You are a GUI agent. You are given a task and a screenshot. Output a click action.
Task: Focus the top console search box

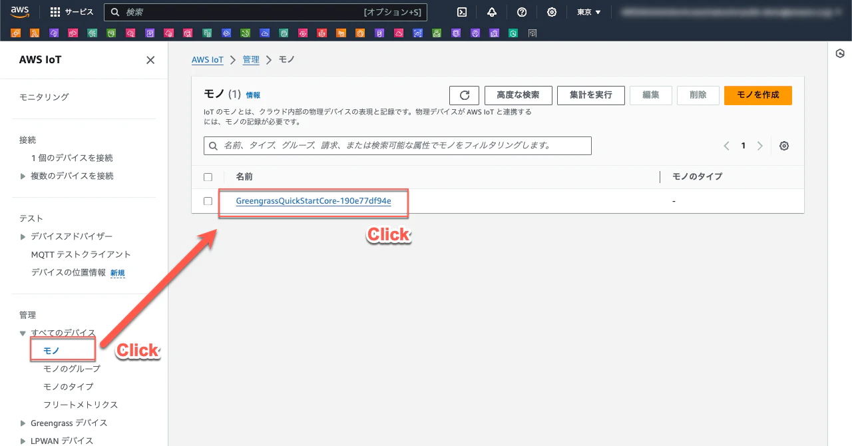[266, 12]
